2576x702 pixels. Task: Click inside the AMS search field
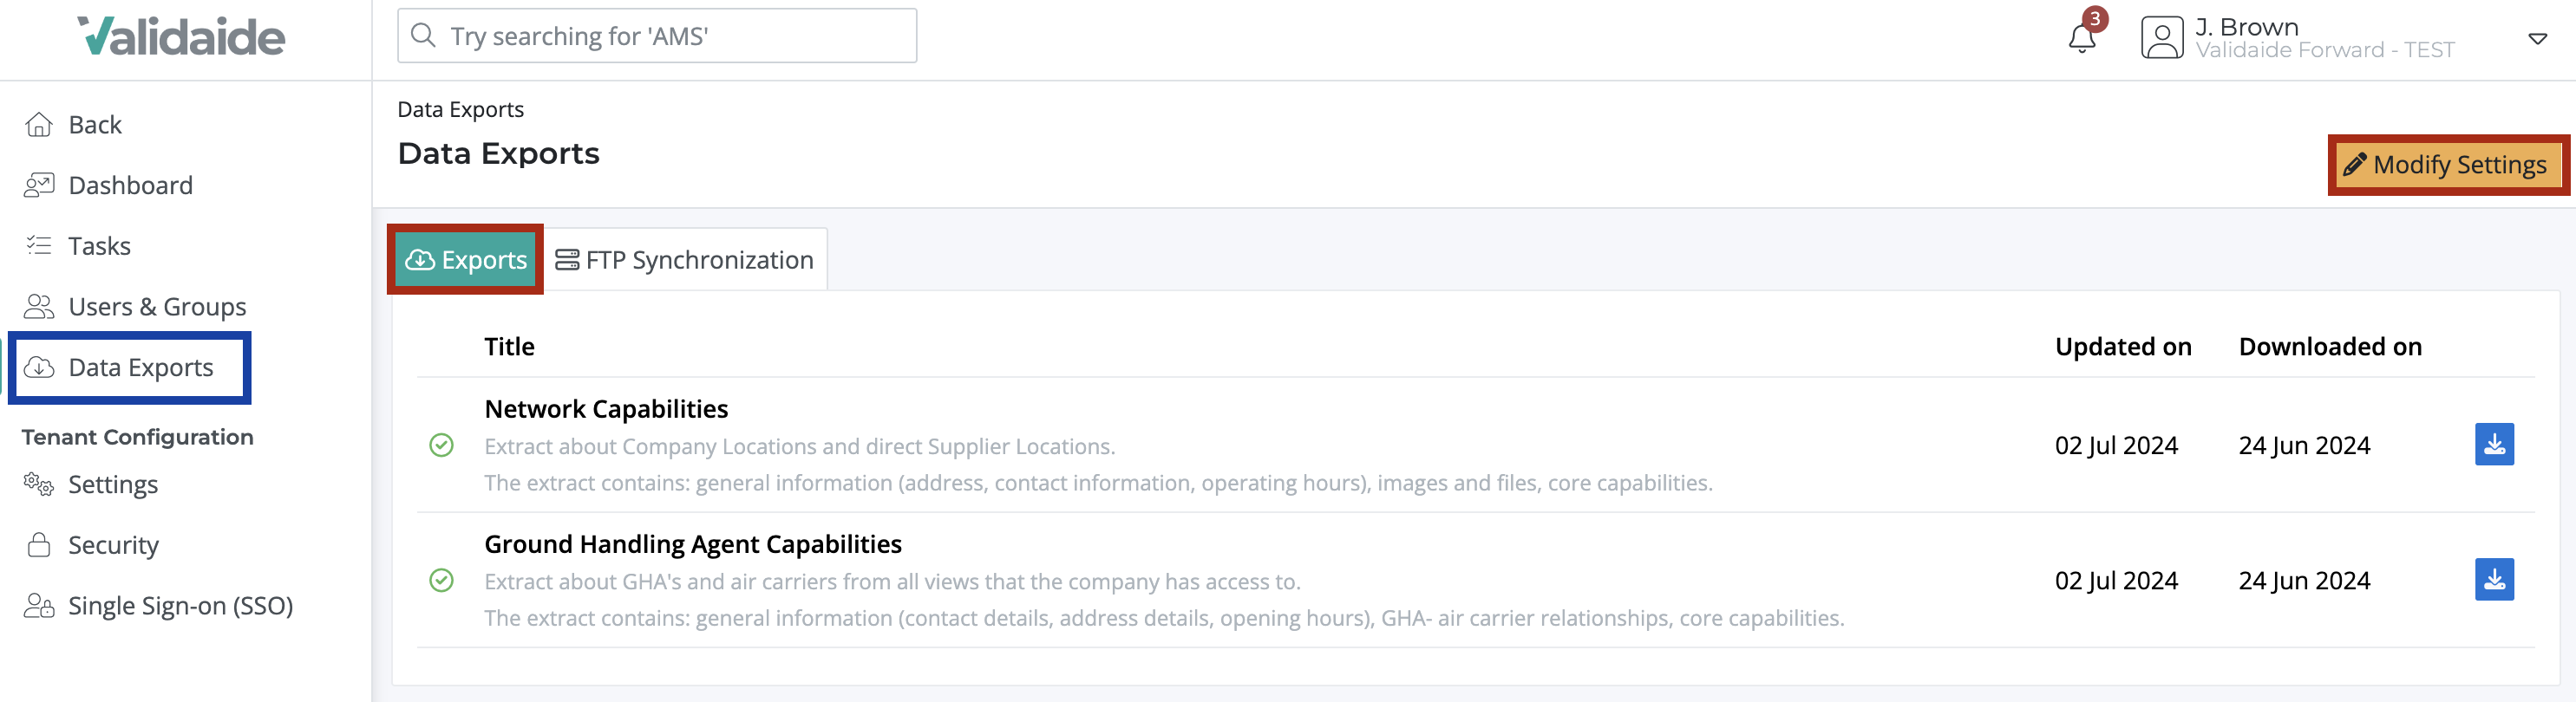[x=656, y=36]
